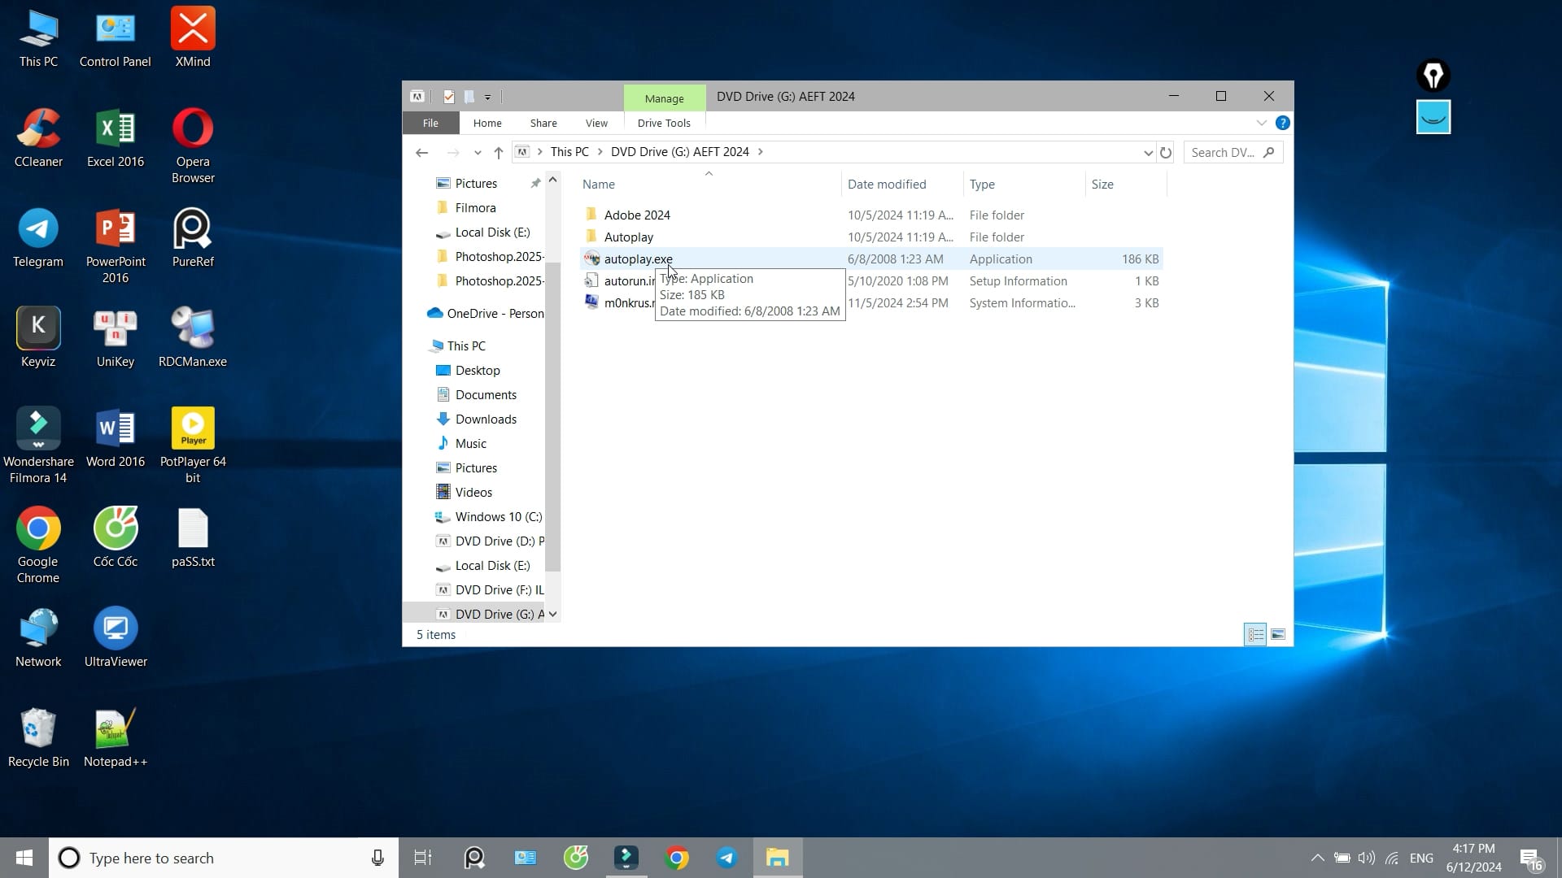Click the chevron after DVD Drive (G:) in the address bar
1562x878 pixels.
point(761,152)
